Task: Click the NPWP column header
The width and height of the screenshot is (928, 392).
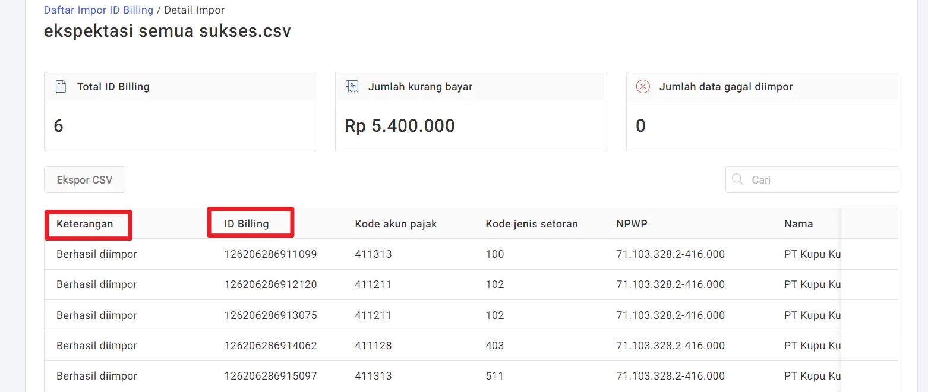Action: pos(632,224)
